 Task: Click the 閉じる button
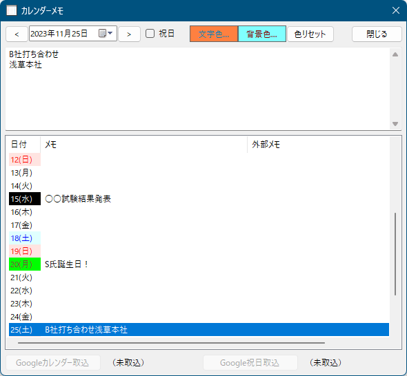[377, 34]
